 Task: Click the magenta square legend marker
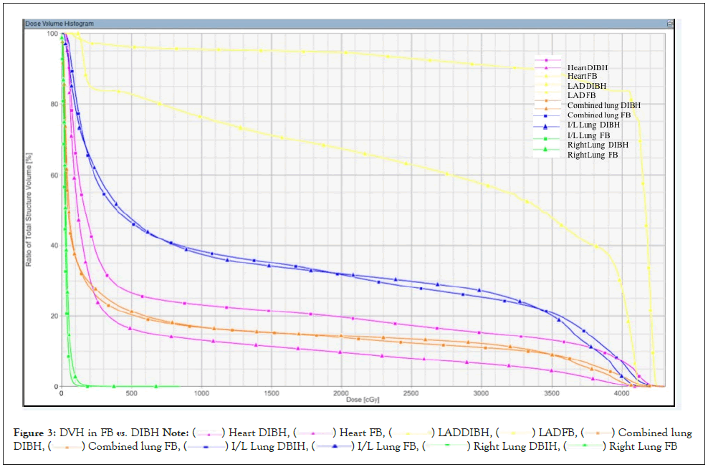pos(547,61)
